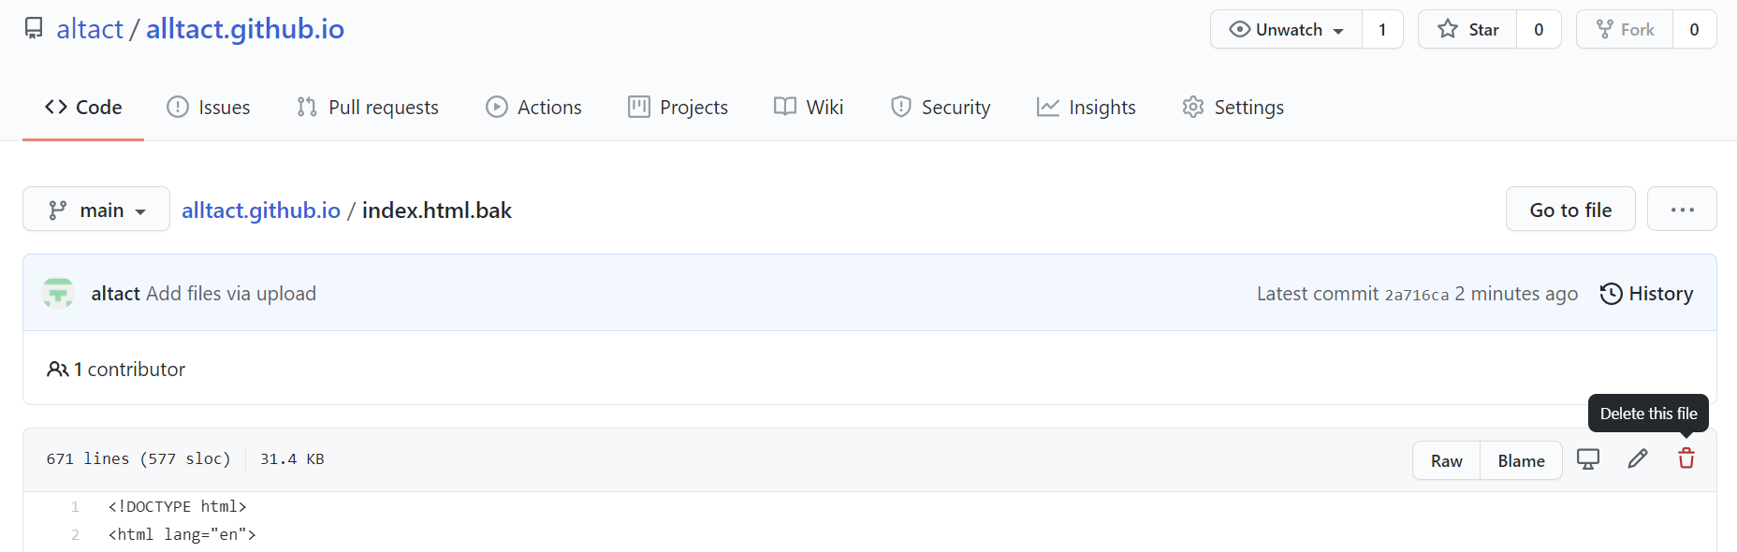Click the open in desktop monitor icon

pyautogui.click(x=1588, y=458)
